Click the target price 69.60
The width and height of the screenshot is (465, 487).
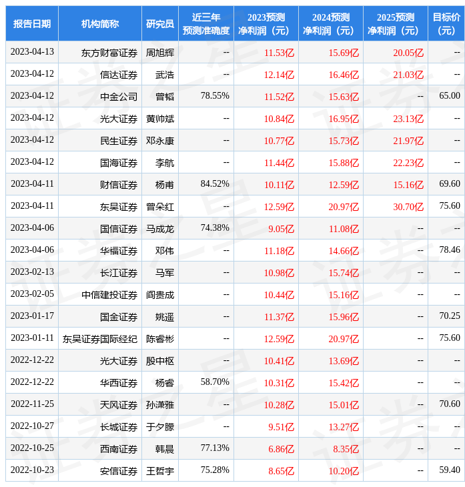[x=450, y=184]
